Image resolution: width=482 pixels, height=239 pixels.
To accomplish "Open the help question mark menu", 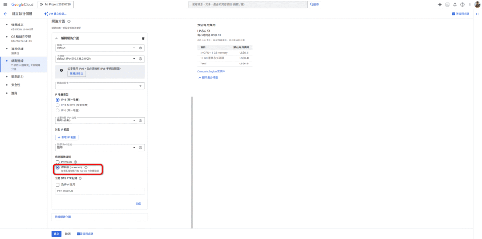I will (x=462, y=4).
